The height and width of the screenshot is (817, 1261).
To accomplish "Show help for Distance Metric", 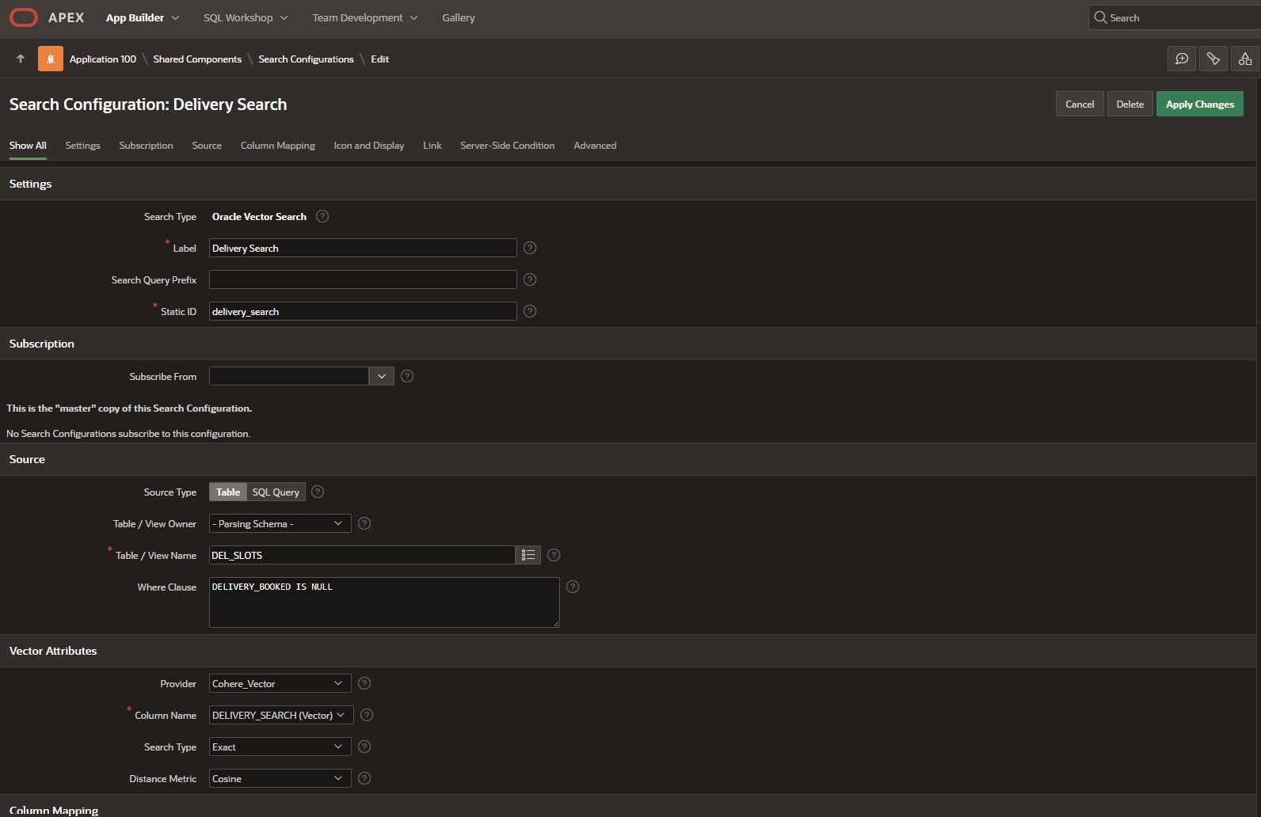I will [x=364, y=778].
